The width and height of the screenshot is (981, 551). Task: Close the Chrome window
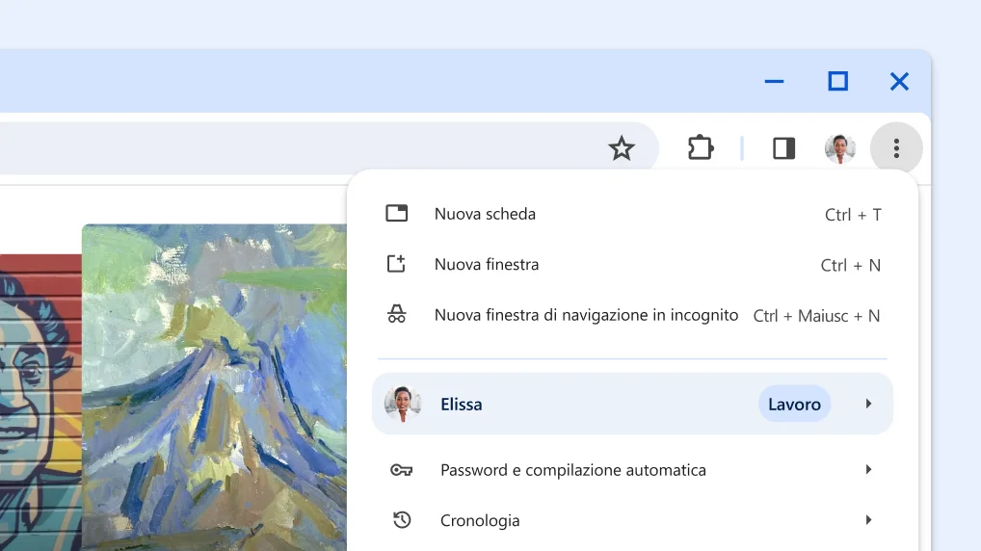pos(899,81)
